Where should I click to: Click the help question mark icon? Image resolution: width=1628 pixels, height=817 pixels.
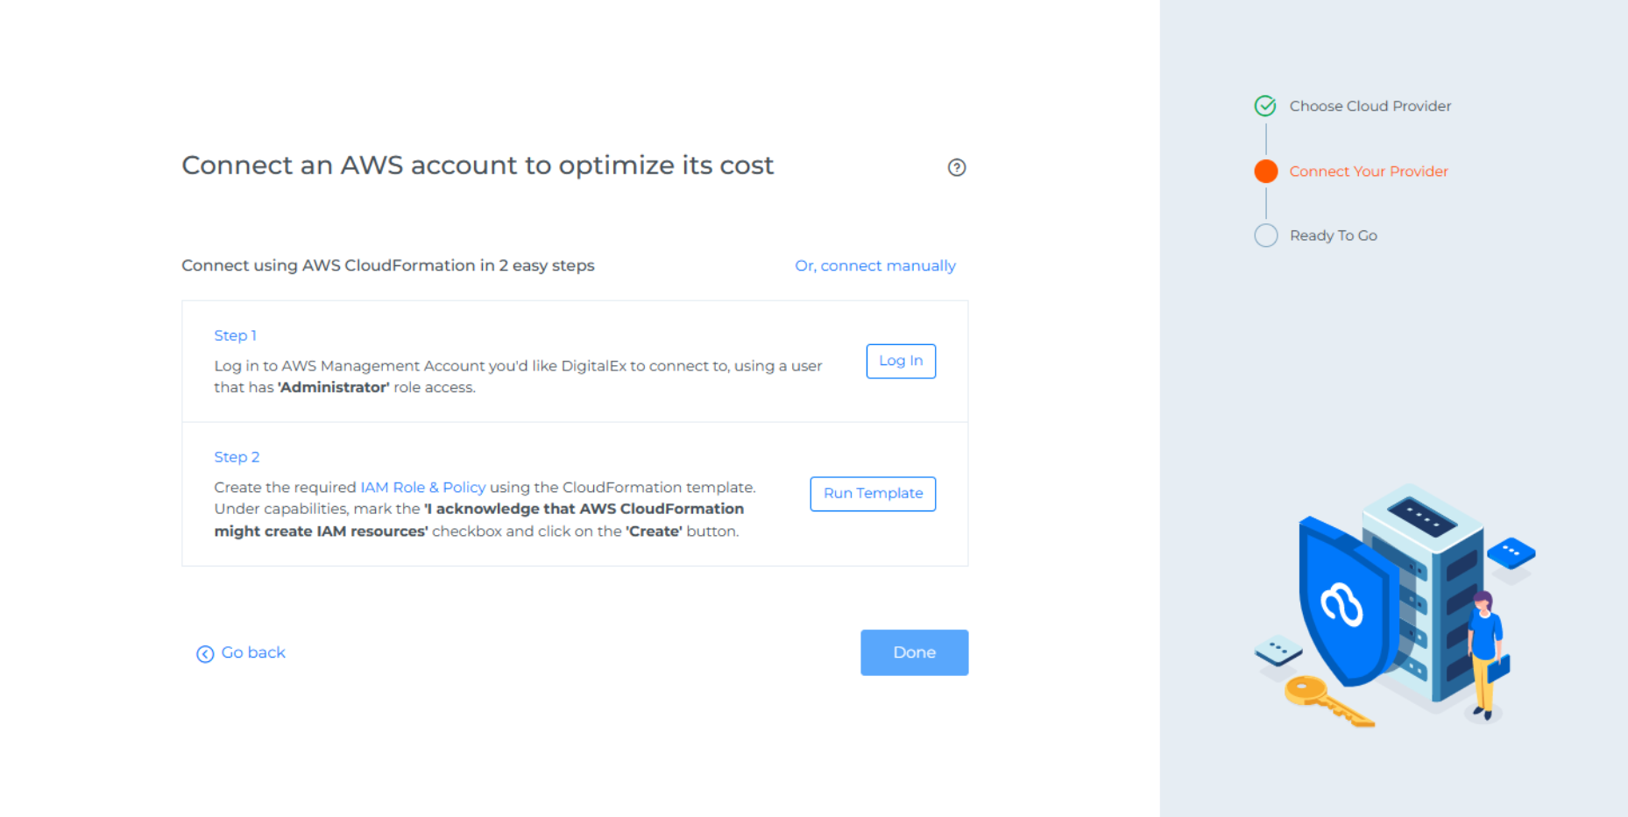point(957,167)
